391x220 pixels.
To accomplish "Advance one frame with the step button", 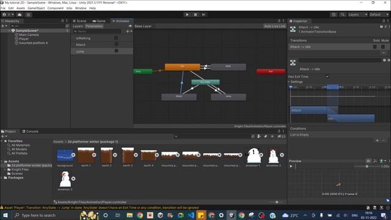I will [x=203, y=15].
